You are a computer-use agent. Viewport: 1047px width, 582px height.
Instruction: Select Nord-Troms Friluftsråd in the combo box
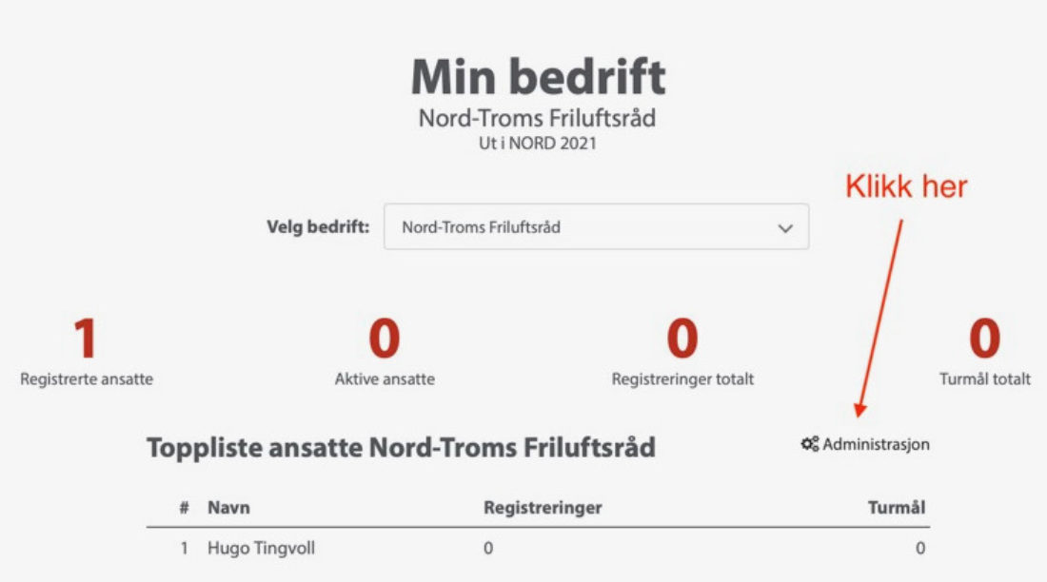coord(481,227)
